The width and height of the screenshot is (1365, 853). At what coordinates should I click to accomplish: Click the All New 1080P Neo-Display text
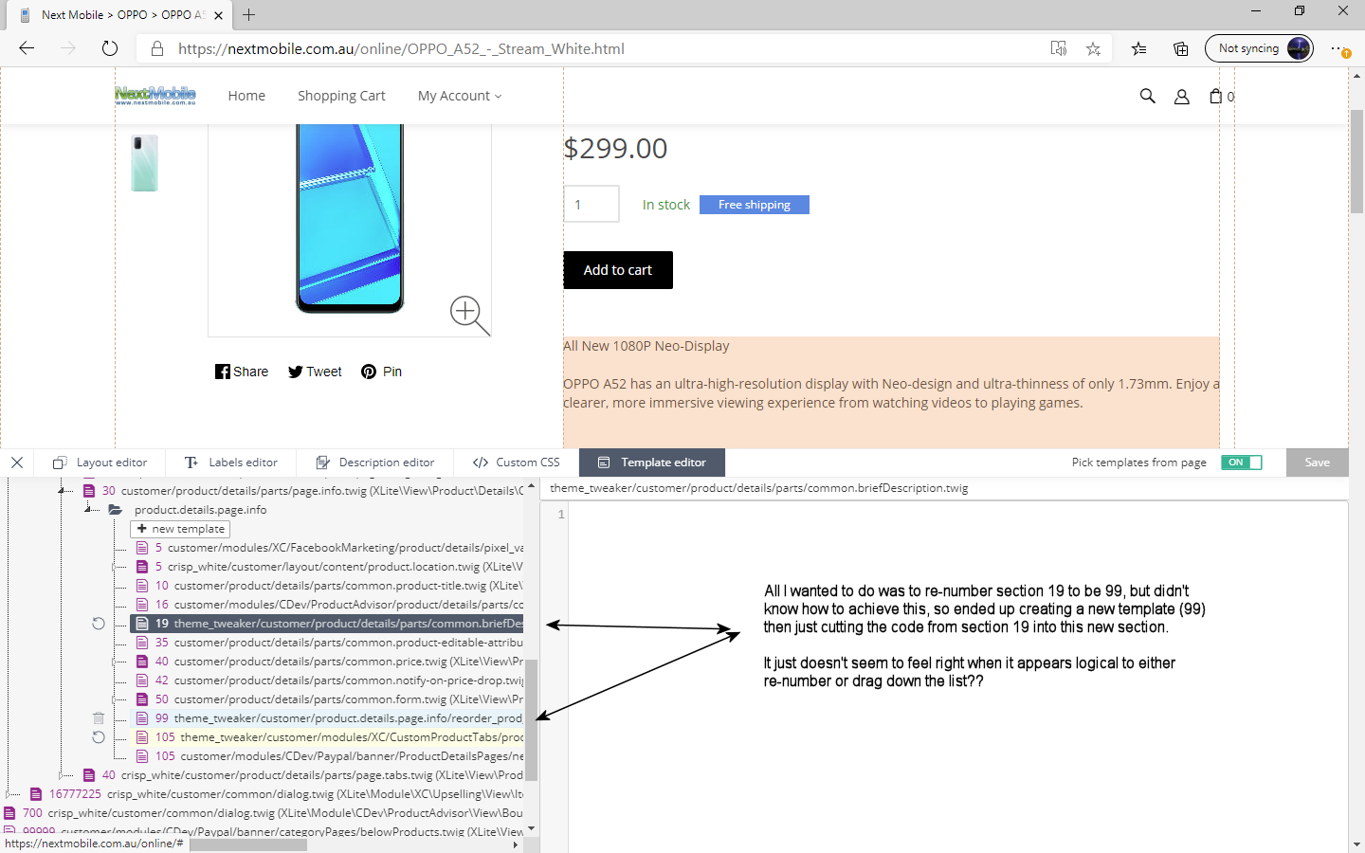coord(646,346)
